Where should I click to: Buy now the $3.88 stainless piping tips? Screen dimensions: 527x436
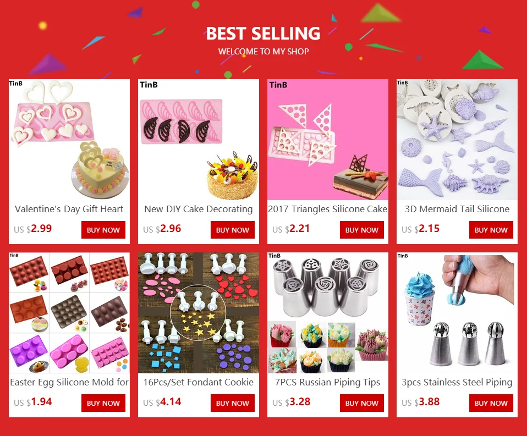(x=491, y=403)
